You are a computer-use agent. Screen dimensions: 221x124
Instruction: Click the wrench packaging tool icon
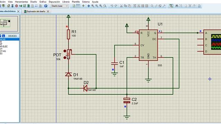pos(164,6)
